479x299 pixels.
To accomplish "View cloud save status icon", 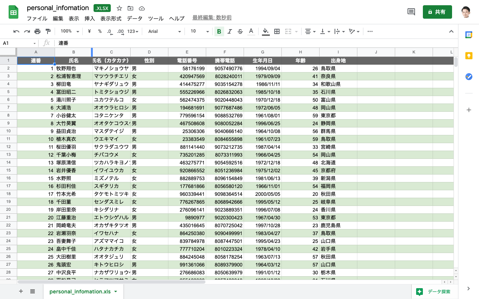I will point(141,8).
